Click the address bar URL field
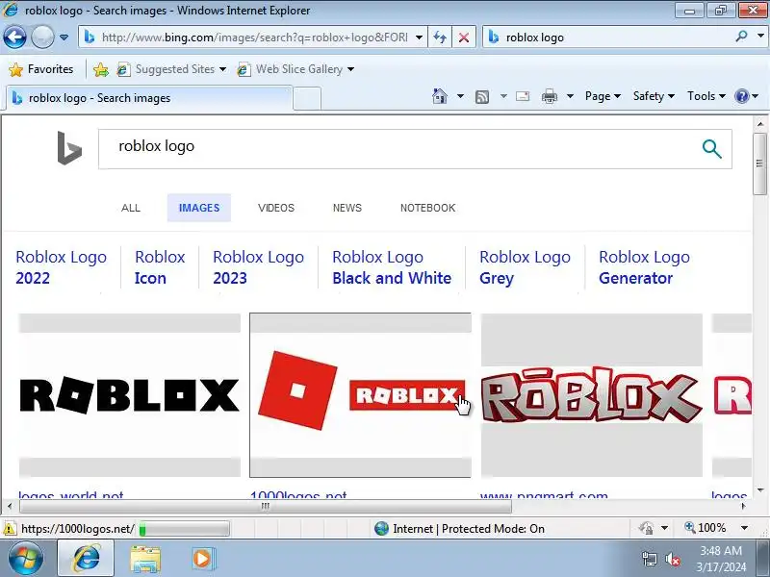Screen dimensions: 770x577 [x=254, y=38]
